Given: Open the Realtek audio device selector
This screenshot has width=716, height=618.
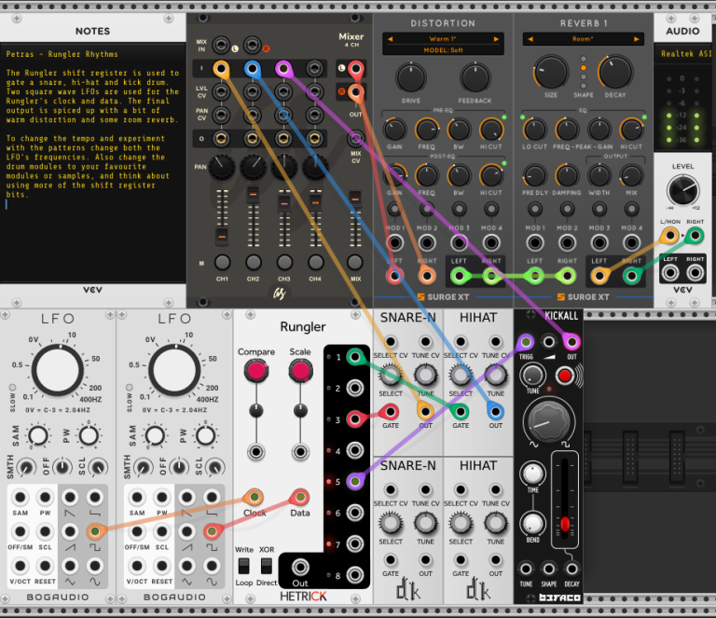Looking at the screenshot, I should [685, 54].
